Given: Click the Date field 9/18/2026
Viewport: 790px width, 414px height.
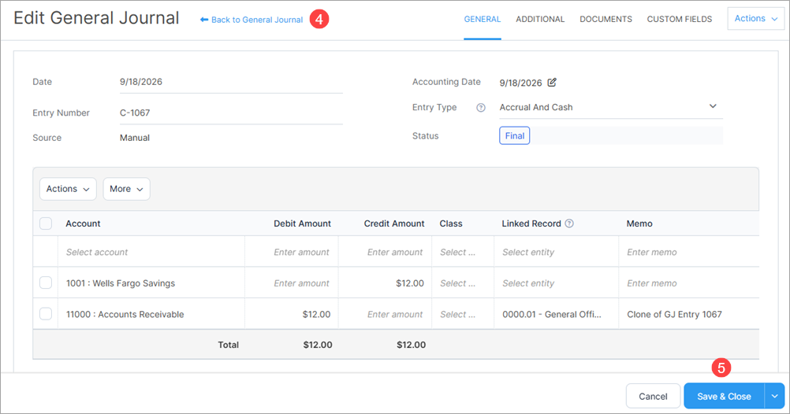Looking at the screenshot, I should 231,82.
